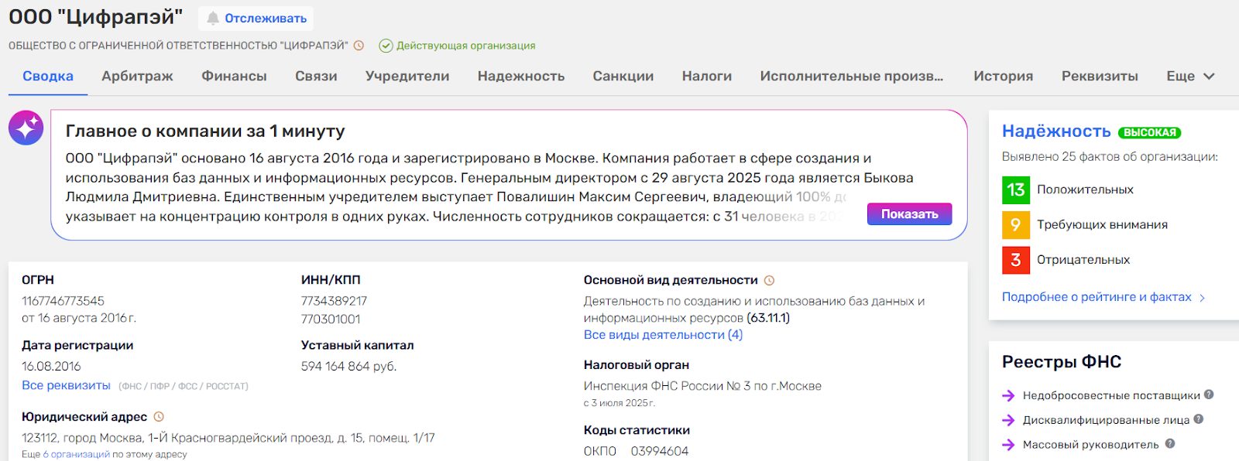Click the help icon next to Массовый руководитель

(1170, 444)
